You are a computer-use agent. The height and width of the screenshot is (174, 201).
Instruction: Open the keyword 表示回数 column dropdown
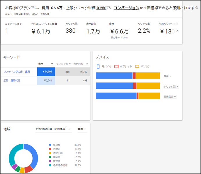pyautogui.click(x=81, y=64)
